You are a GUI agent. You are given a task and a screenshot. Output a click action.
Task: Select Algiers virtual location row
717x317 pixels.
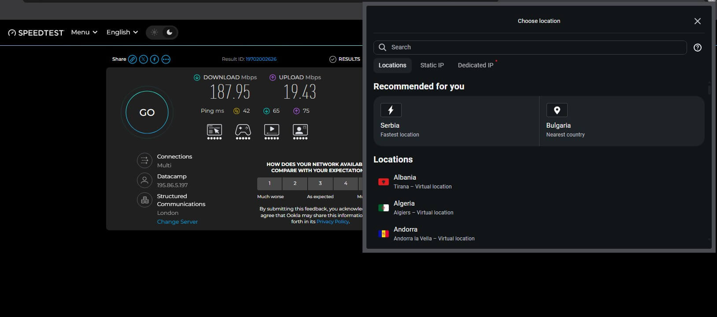pos(539,208)
